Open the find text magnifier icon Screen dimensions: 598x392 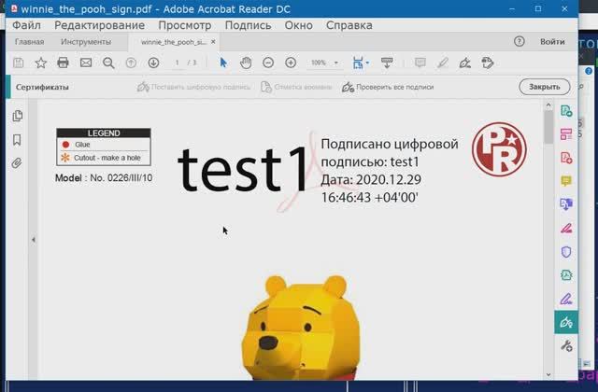(x=108, y=63)
